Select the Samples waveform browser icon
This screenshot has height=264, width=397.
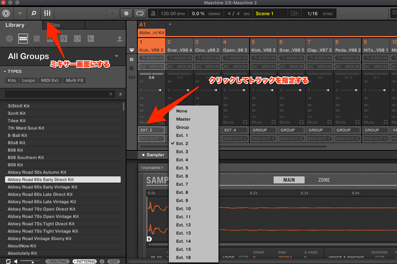click(90, 38)
